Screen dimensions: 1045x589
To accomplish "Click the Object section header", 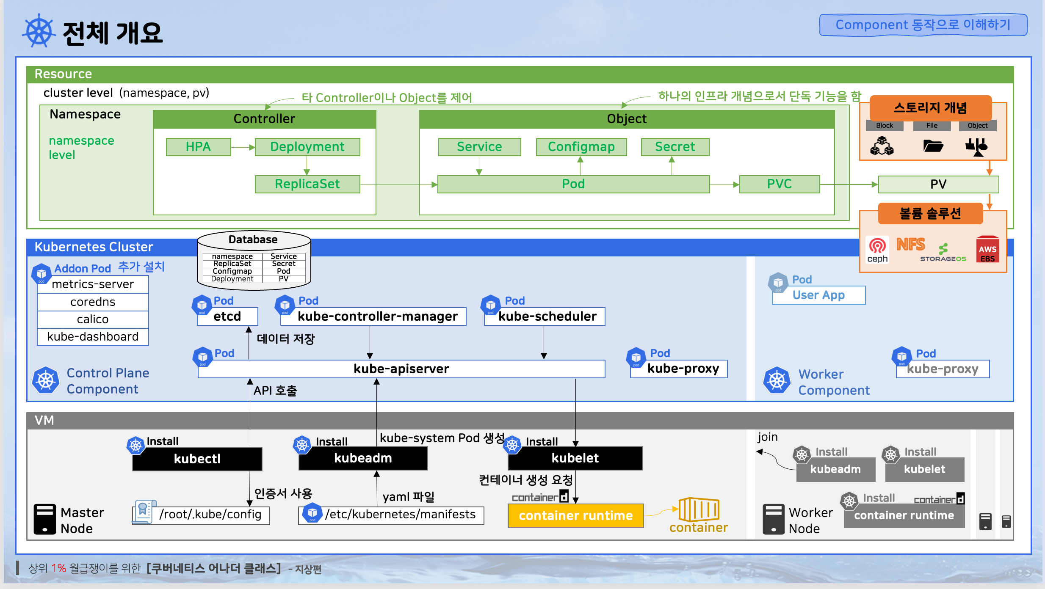I will point(627,119).
